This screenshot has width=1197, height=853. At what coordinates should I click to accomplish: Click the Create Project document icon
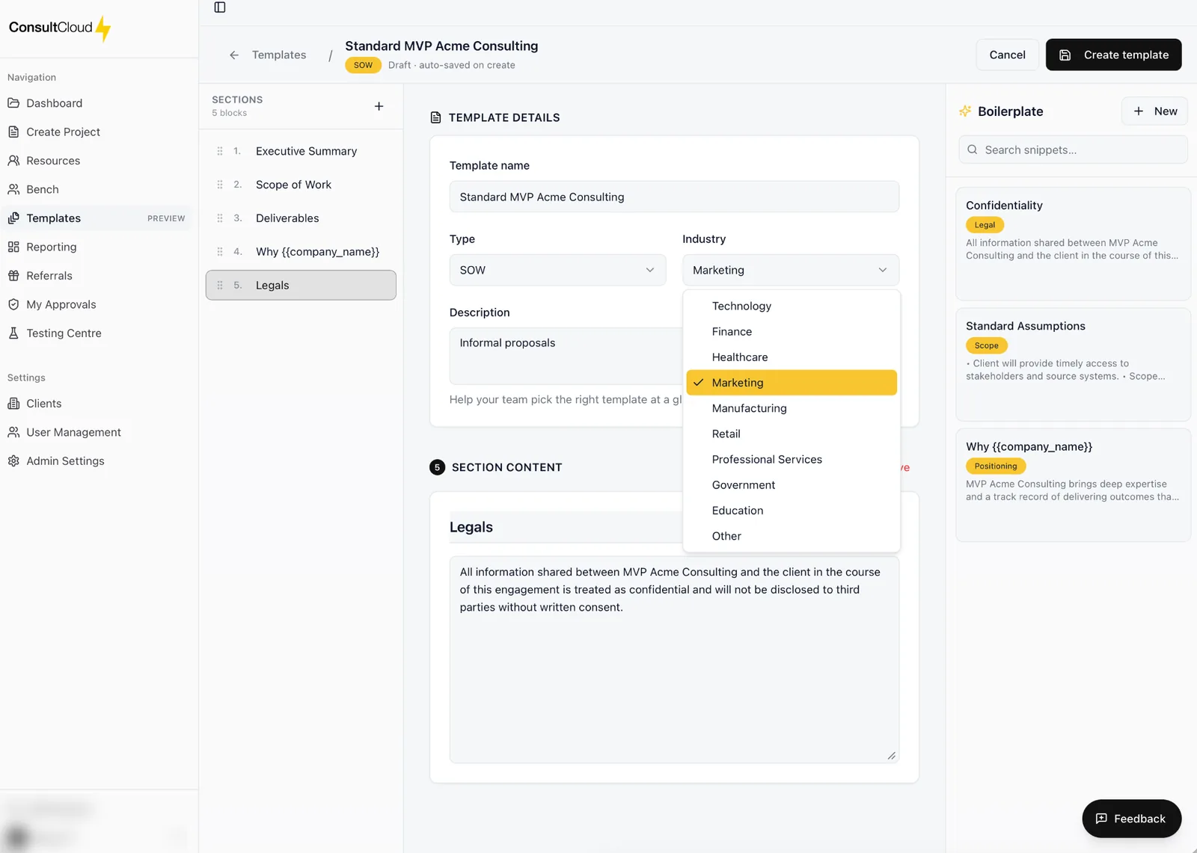[x=13, y=132]
